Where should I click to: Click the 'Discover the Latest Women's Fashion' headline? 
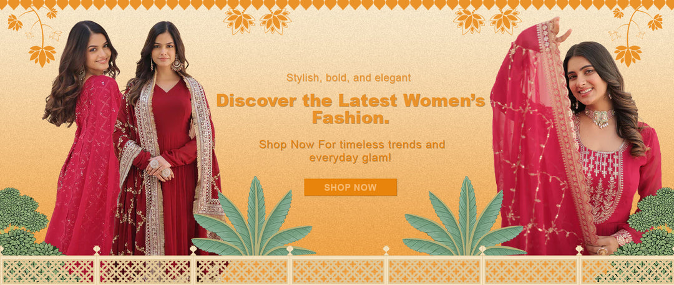(x=351, y=109)
